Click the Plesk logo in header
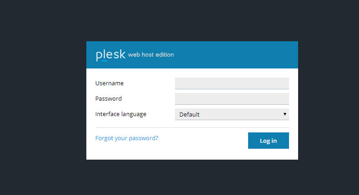Image resolution: width=359 pixels, height=195 pixels. pos(110,55)
